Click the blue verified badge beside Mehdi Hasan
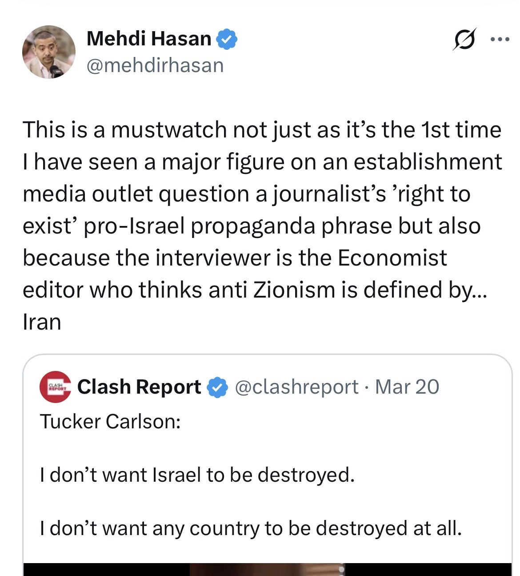 (x=227, y=40)
